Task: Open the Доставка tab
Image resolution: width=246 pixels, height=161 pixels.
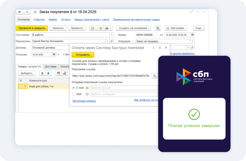Action: coord(51,66)
